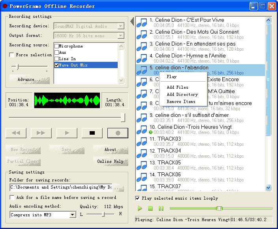This screenshot has width=278, height=229.
Task: Click the folder browse (...) button
Action: 118,188
